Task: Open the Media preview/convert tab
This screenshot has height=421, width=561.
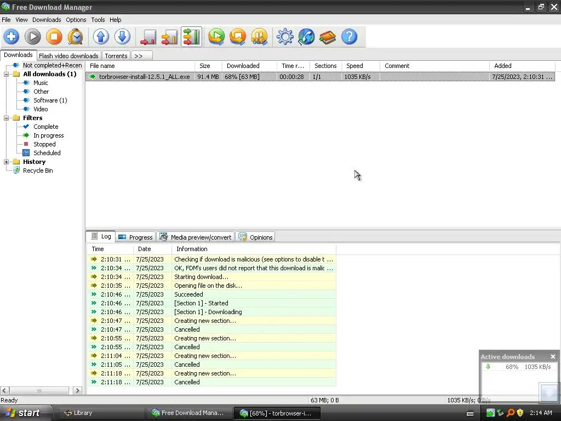Action: tap(196, 237)
